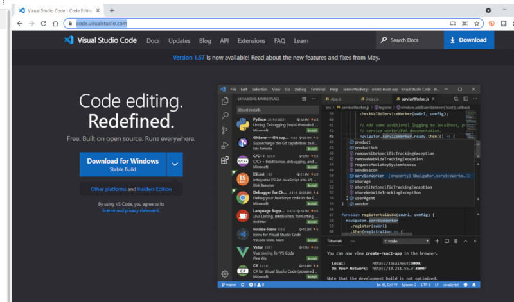
Task: Expand the download options chevron beside Download for Windows
Action: pyautogui.click(x=174, y=164)
